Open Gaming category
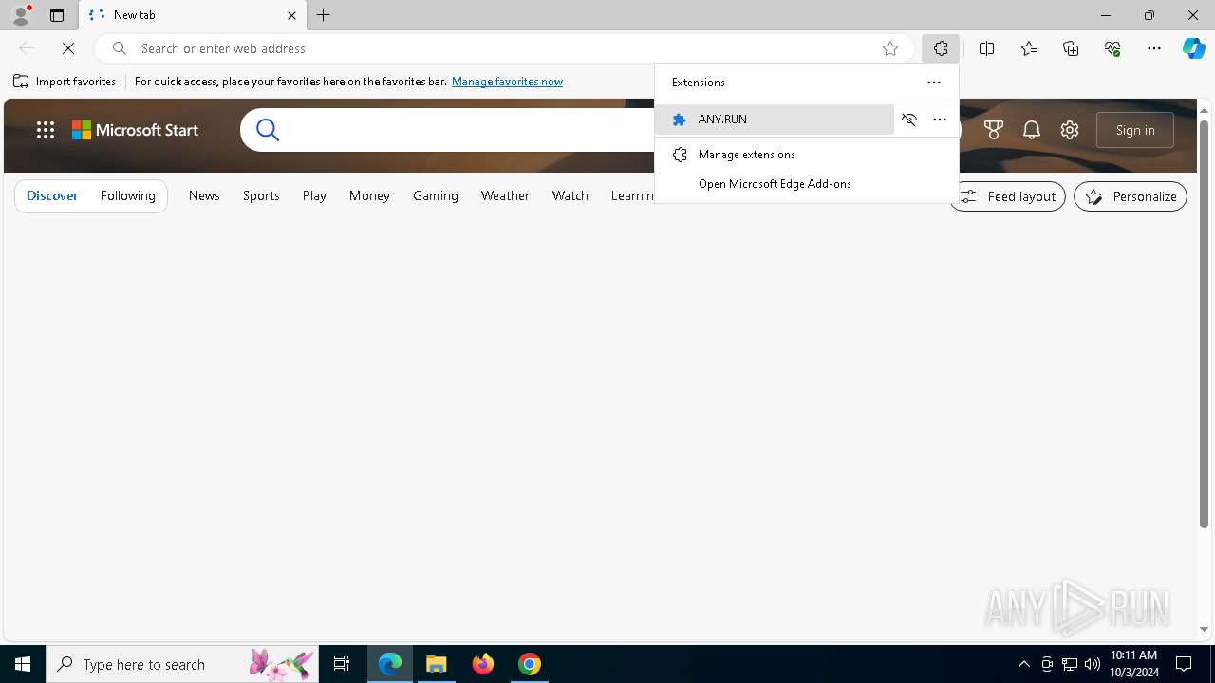Screen dimensions: 1215x683 point(436,195)
